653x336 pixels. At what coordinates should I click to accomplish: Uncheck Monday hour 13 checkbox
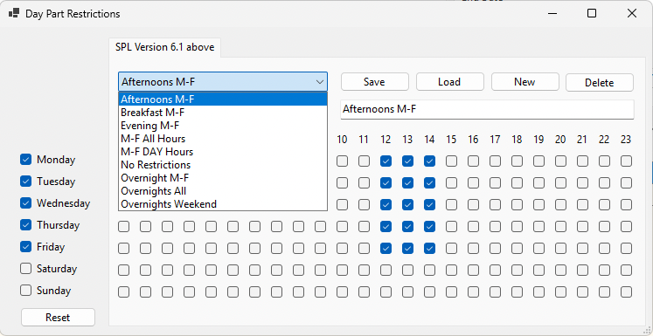(x=407, y=161)
